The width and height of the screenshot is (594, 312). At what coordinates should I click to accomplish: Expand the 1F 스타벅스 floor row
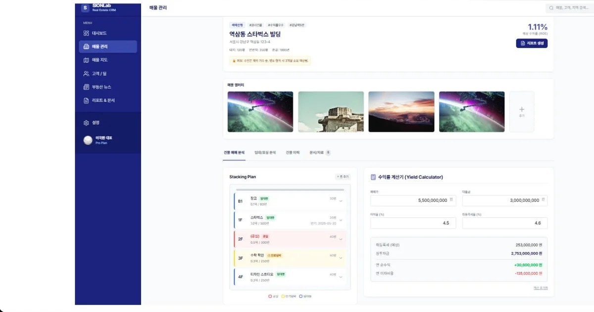pos(290,220)
